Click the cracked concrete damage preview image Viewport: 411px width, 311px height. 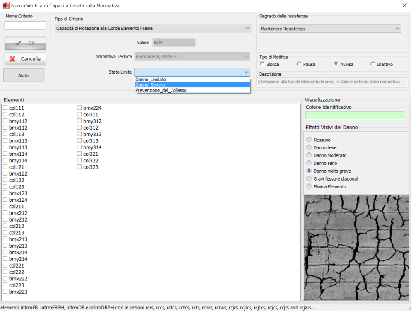(x=356, y=248)
